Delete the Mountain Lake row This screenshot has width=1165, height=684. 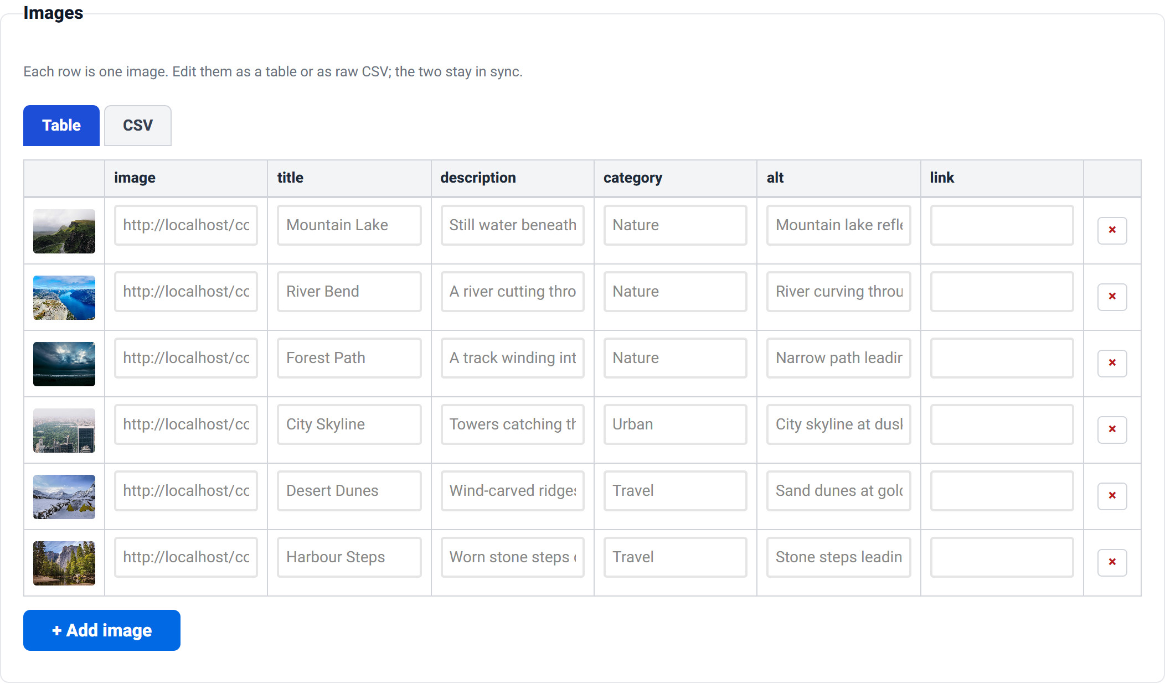1112,230
